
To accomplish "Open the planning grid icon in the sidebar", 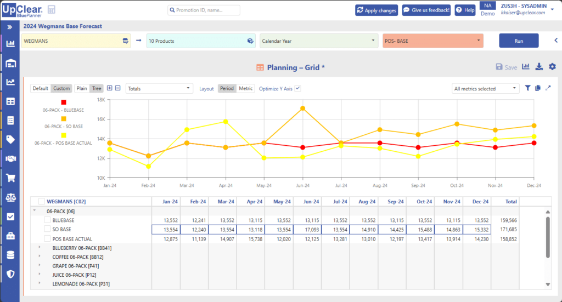I will [10, 101].
